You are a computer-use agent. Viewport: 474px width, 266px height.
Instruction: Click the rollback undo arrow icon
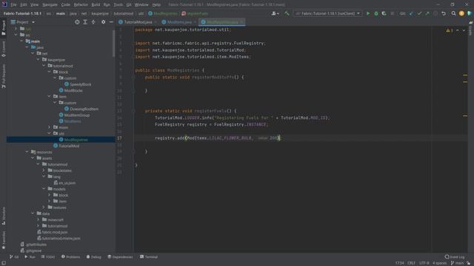point(444,13)
